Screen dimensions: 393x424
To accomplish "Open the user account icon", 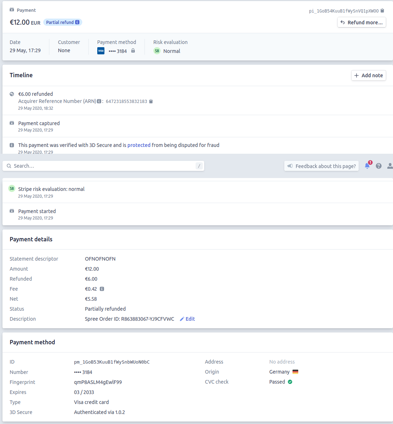I will click(390, 166).
